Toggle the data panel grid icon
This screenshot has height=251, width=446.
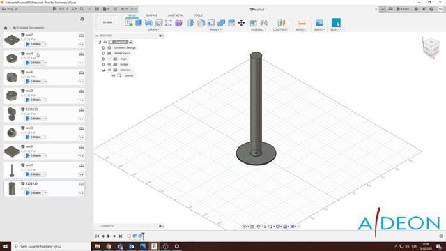[97, 9]
